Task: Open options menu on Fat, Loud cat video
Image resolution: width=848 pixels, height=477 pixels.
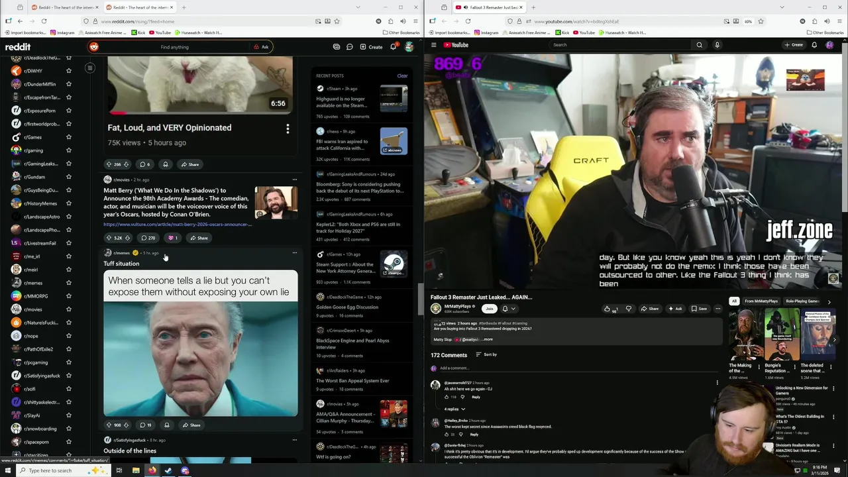Action: click(x=288, y=129)
